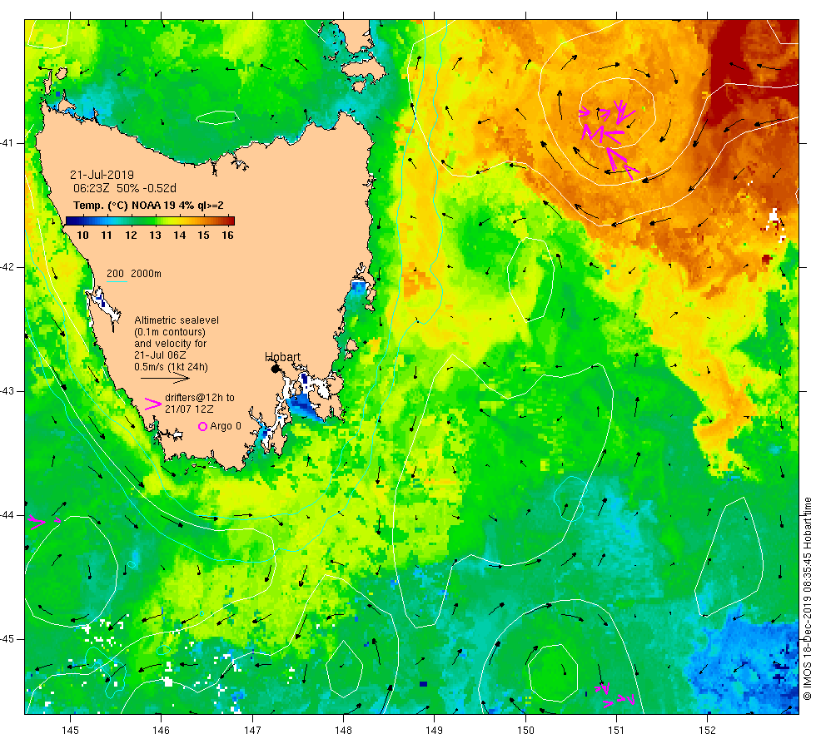Image resolution: width=816 pixels, height=749 pixels.
Task: Click the longitude axis label 152
Action: [x=707, y=731]
